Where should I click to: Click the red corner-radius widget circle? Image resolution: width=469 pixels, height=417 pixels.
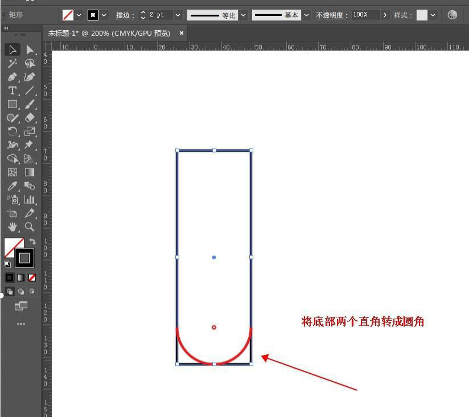click(214, 327)
